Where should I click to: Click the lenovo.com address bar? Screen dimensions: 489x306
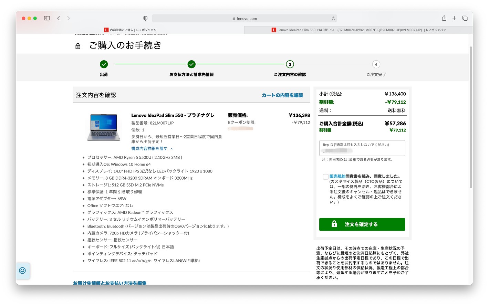click(x=244, y=19)
